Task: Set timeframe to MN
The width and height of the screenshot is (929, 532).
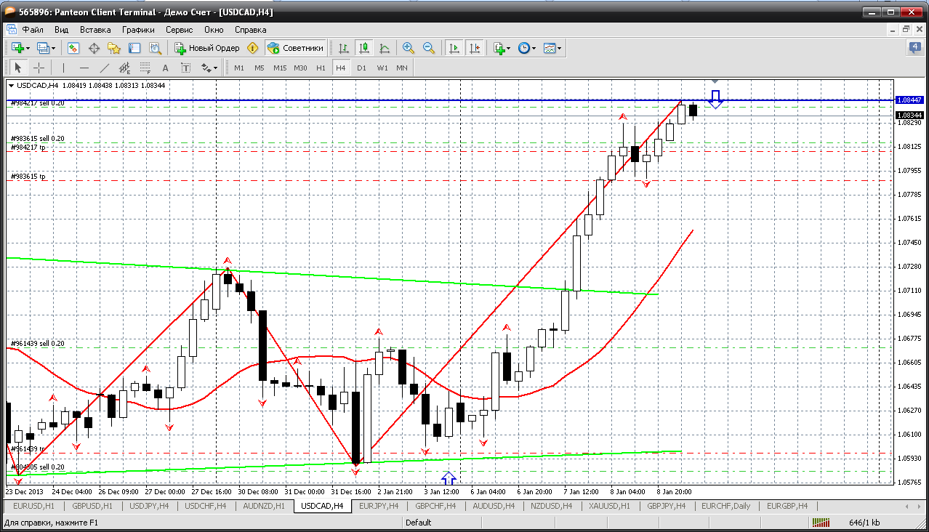Action: [402, 68]
